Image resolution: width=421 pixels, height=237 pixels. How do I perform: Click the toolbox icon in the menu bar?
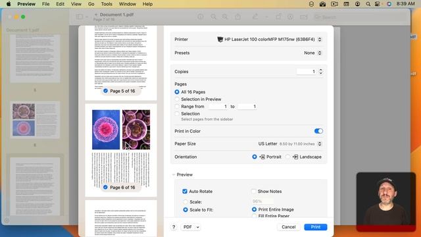point(322,4)
